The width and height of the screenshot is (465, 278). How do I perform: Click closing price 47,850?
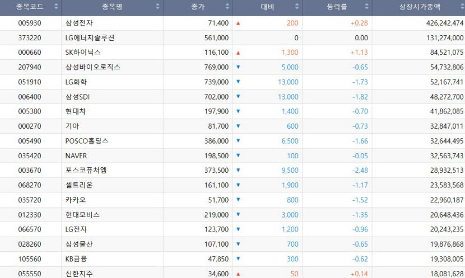pyautogui.click(x=218, y=259)
